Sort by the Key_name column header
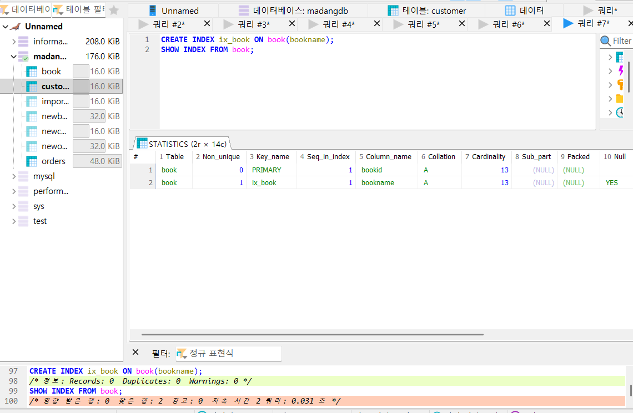 272,157
